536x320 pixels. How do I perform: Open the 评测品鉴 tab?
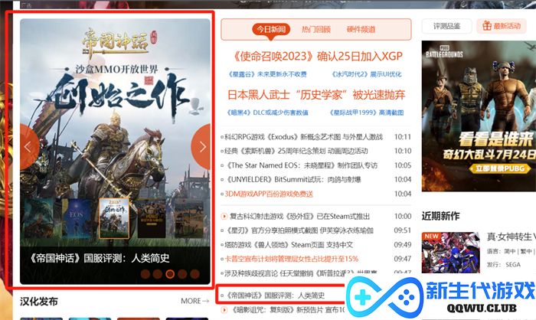pyautogui.click(x=446, y=26)
